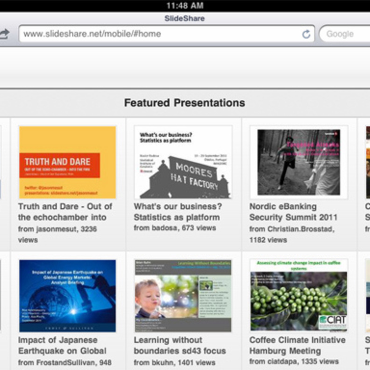The height and width of the screenshot is (370, 370).
Task: Open the Coffee Climate CIAT thumbnail
Action: [x=299, y=295]
